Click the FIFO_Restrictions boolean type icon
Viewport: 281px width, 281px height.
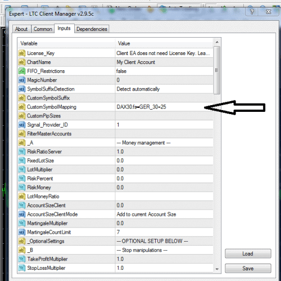point(22,71)
